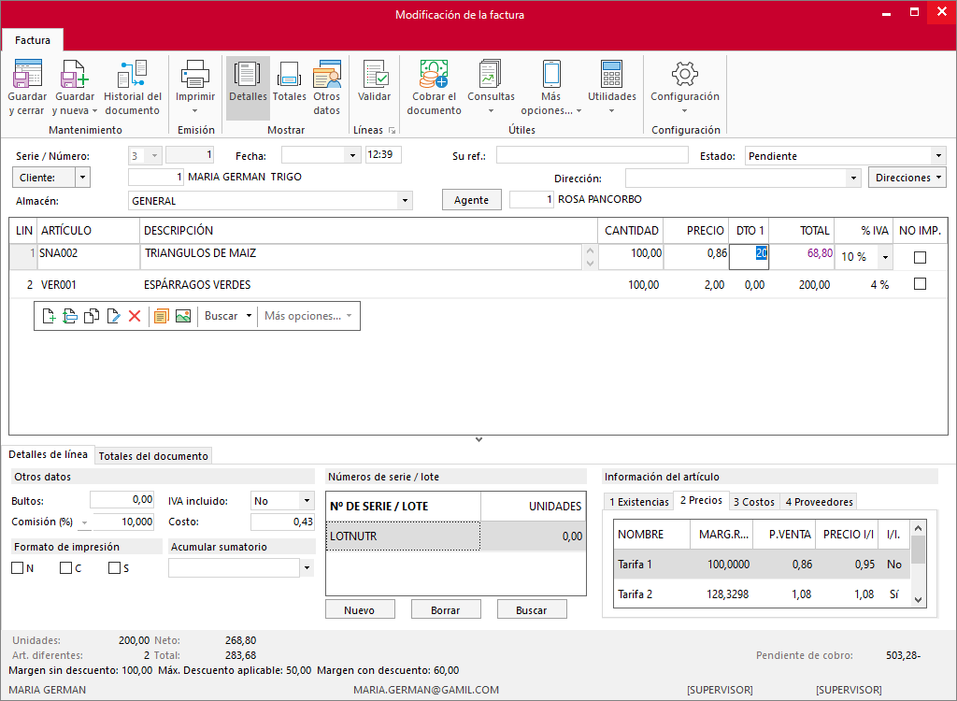
Task: Select the 3 Costos tab
Action: (x=754, y=501)
